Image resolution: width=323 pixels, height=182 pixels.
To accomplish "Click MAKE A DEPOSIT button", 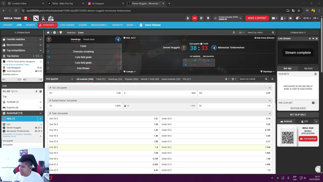I will point(257,18).
